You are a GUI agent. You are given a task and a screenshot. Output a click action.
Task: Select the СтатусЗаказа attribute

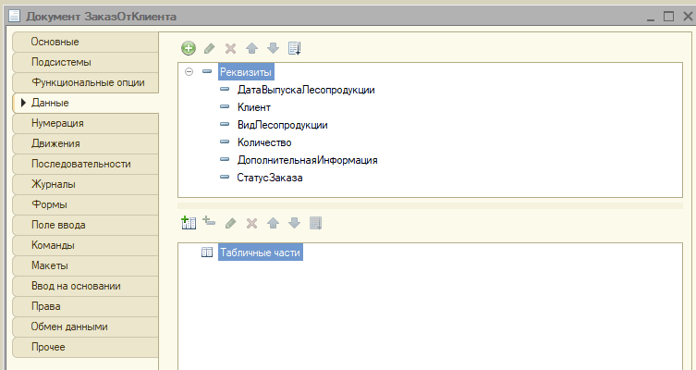pos(270,178)
